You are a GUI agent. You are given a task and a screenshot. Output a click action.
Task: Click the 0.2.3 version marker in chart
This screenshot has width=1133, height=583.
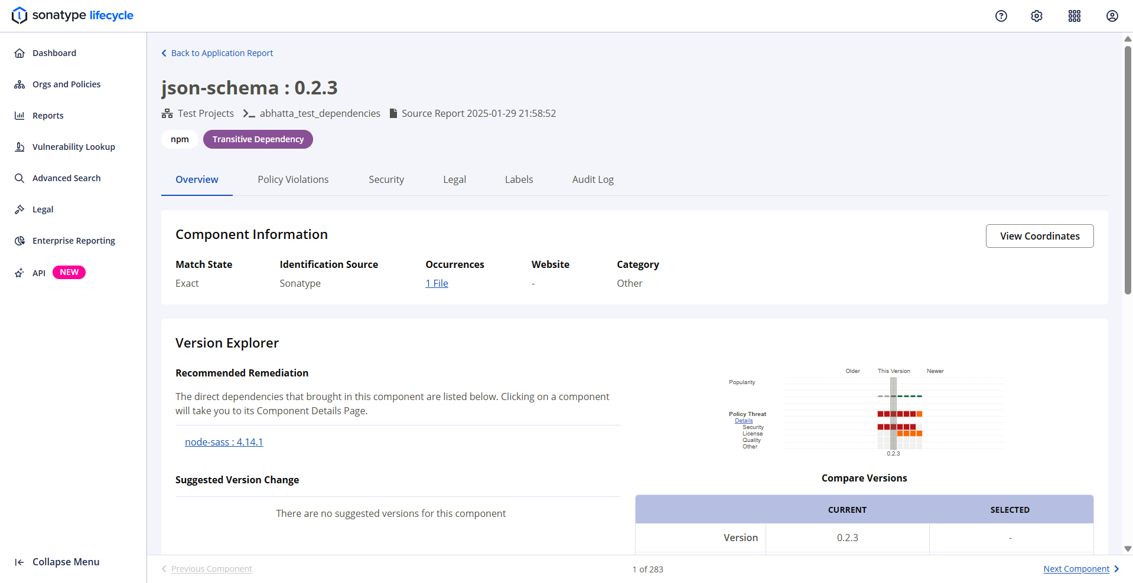coord(893,453)
